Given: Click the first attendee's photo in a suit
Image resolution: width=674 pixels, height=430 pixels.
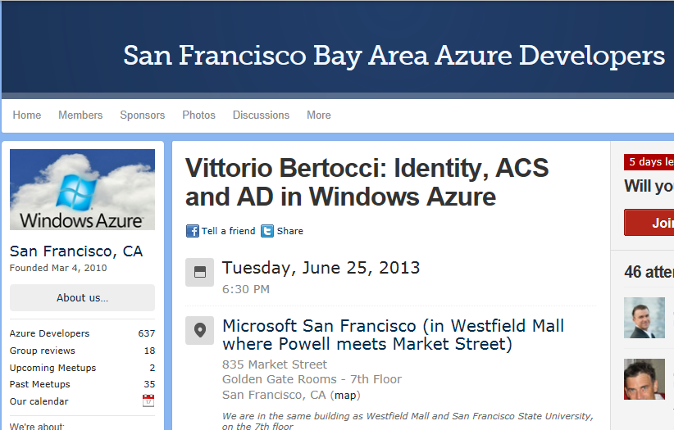Looking at the screenshot, I should [x=644, y=318].
